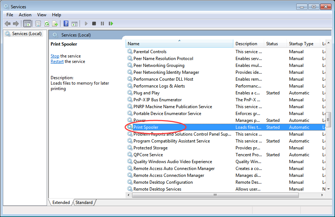Click the Stop Service square icon
335x217 pixels.
pos(94,24)
